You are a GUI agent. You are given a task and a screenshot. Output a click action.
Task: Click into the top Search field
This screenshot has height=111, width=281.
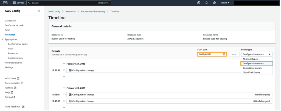(68, 3)
